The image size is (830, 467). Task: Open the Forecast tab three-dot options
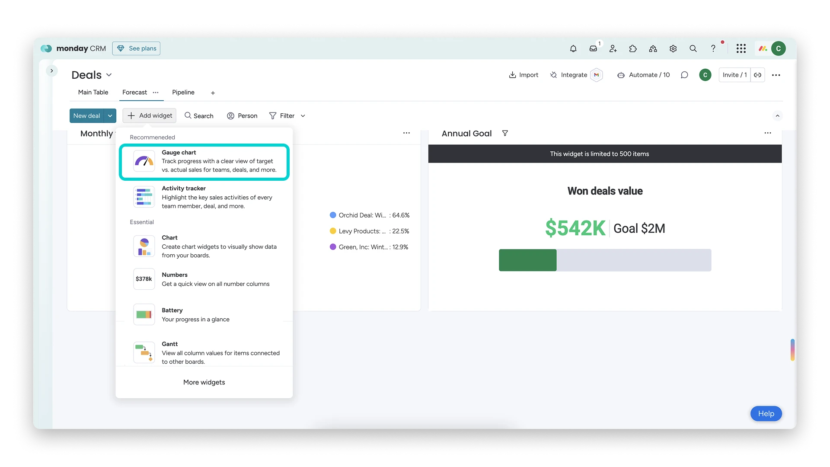[156, 93]
